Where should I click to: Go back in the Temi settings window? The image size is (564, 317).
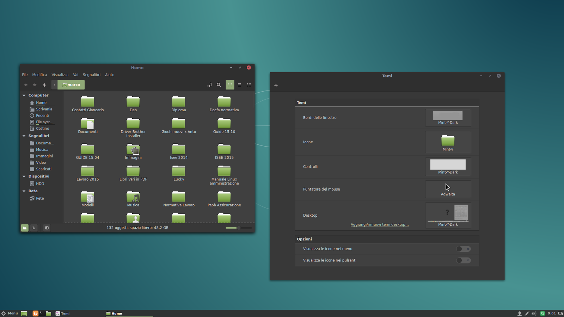[276, 85]
